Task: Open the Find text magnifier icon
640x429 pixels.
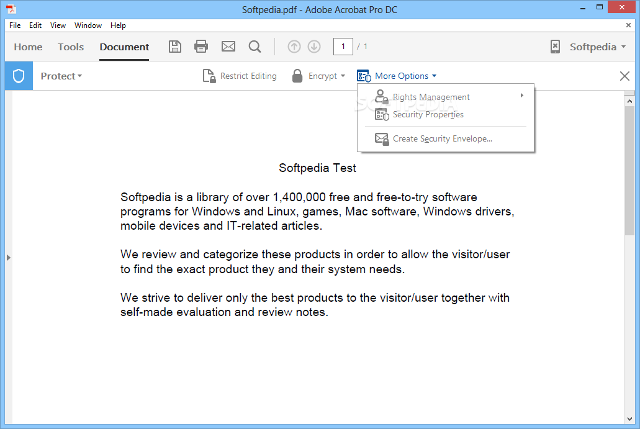Action: click(x=255, y=47)
